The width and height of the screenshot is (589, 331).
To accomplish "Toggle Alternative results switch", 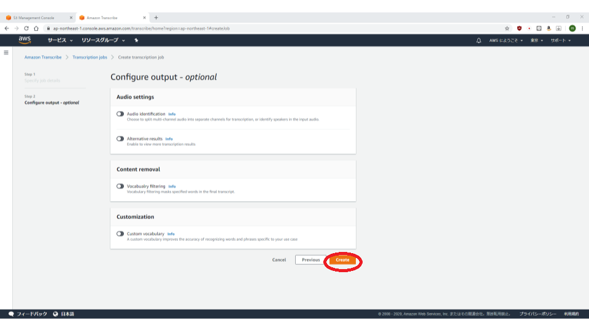I will click(x=120, y=139).
